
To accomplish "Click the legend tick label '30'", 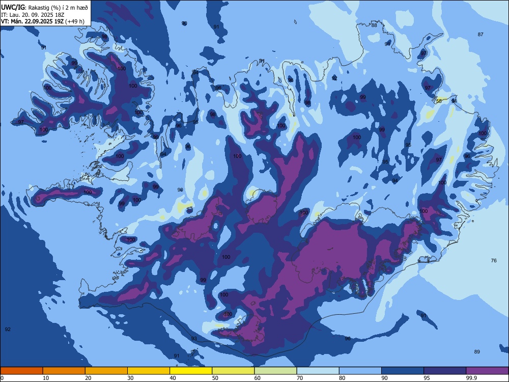I will [x=130, y=378].
